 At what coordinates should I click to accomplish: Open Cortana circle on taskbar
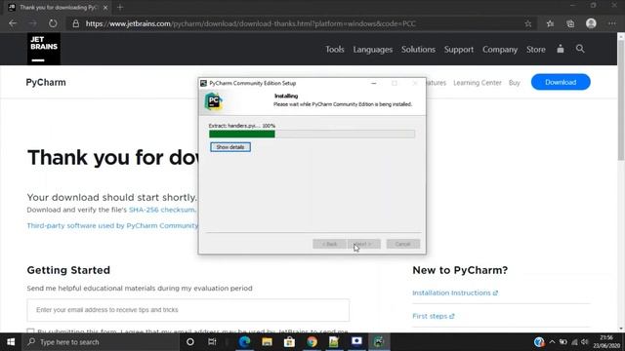coord(190,342)
